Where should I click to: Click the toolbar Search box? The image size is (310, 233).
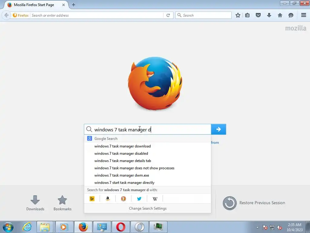(x=203, y=15)
